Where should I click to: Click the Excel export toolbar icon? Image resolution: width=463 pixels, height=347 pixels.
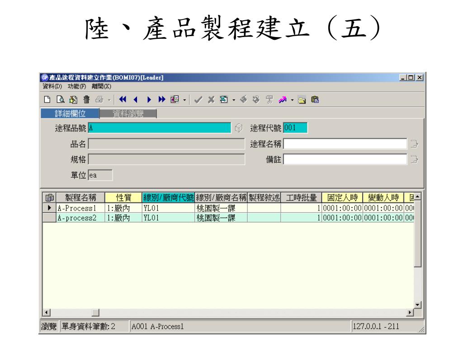point(224,99)
